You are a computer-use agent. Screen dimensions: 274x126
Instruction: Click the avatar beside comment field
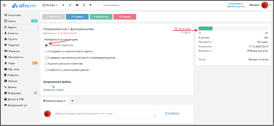click(47, 113)
